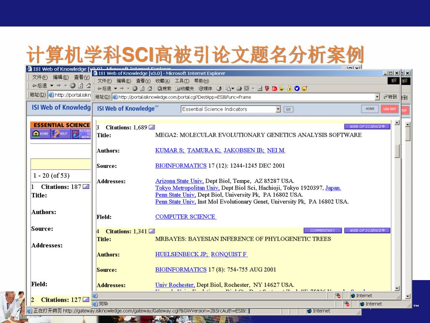Click the LOG OUT button
Screen dimensions: 430x323
pyautogui.click(x=389, y=109)
